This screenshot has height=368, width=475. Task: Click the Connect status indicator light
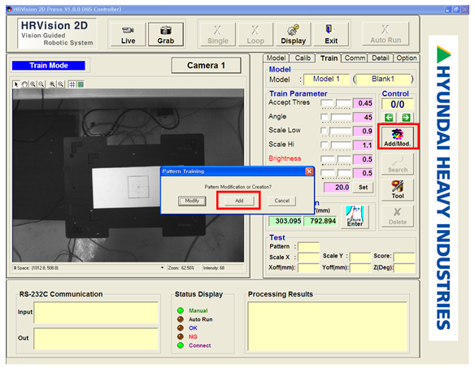(x=181, y=345)
